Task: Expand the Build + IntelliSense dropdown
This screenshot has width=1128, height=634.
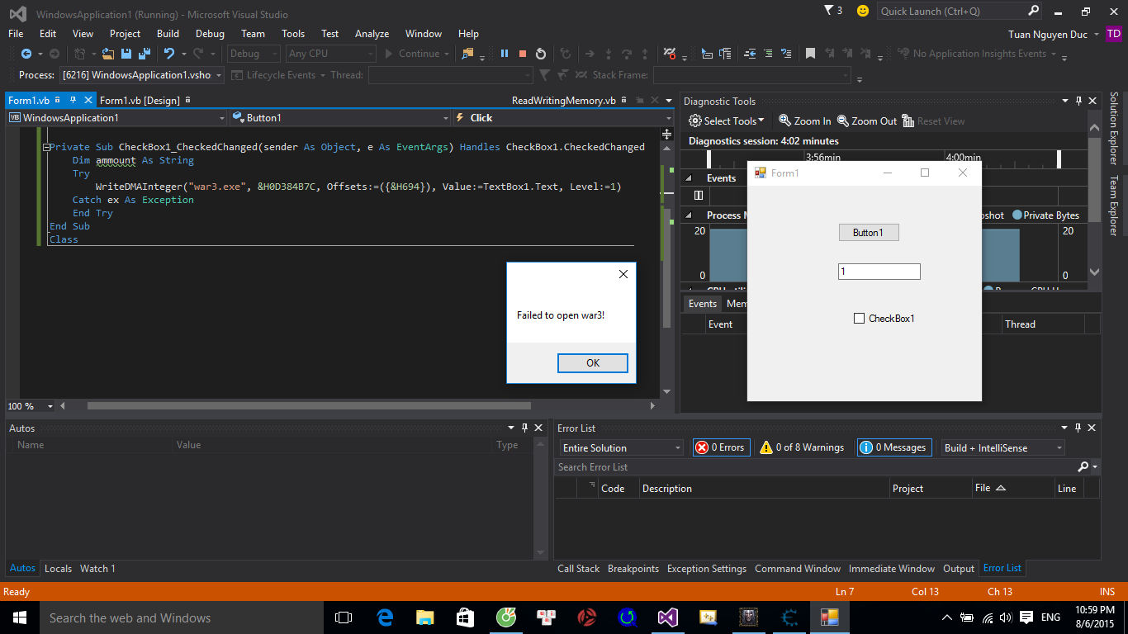Action: (1003, 447)
